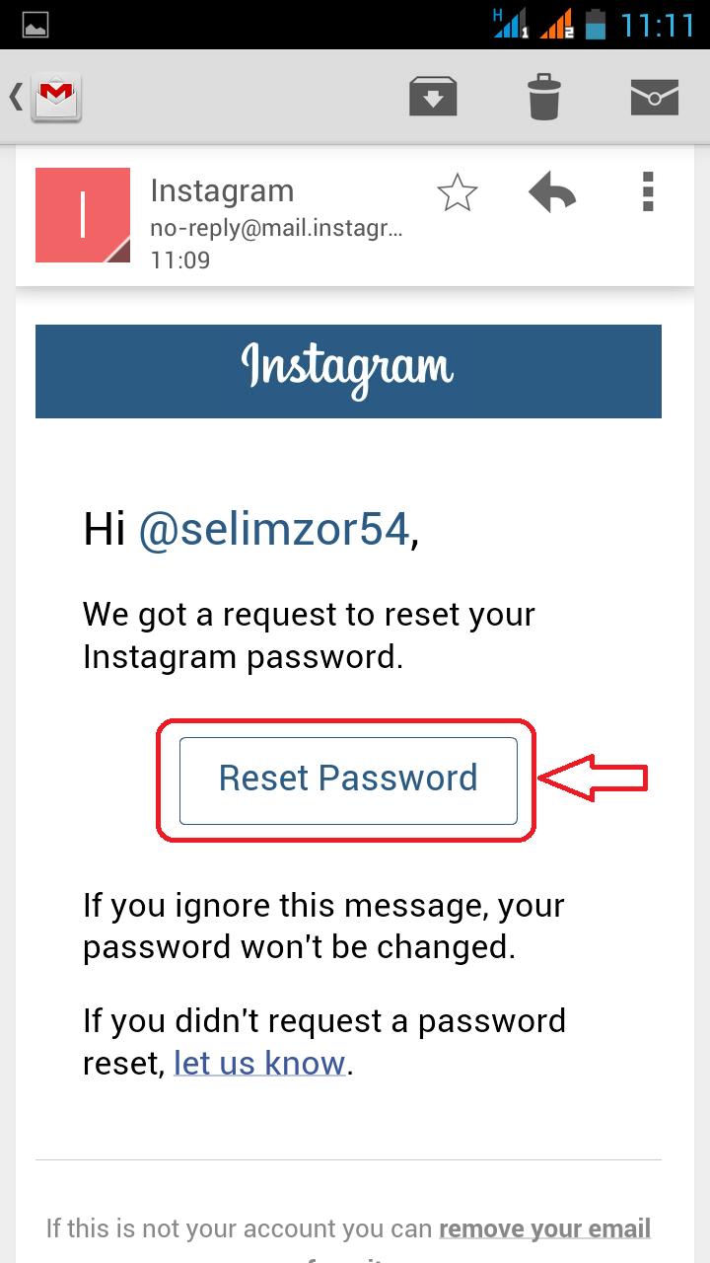The height and width of the screenshot is (1263, 710).
Task: Open the @selimzor54 username link
Action: [273, 531]
